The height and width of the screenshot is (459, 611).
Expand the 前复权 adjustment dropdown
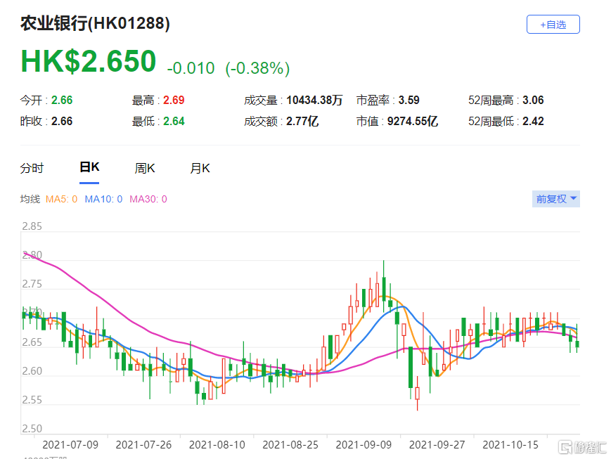point(556,199)
